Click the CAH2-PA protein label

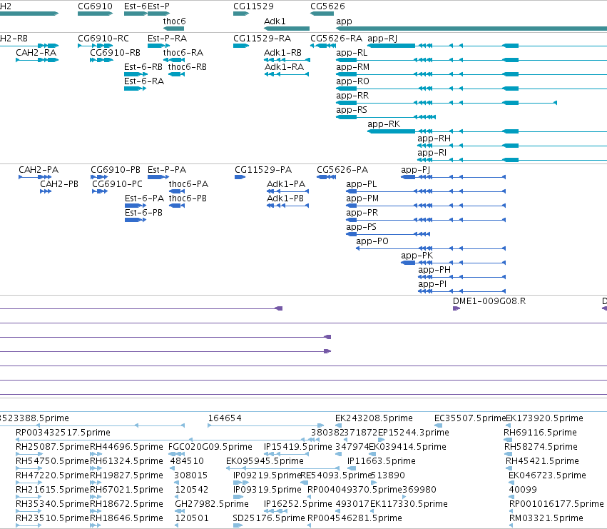(39, 170)
